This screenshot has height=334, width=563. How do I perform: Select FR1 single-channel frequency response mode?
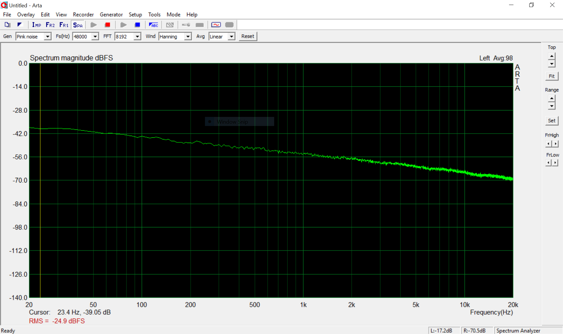pos(64,25)
